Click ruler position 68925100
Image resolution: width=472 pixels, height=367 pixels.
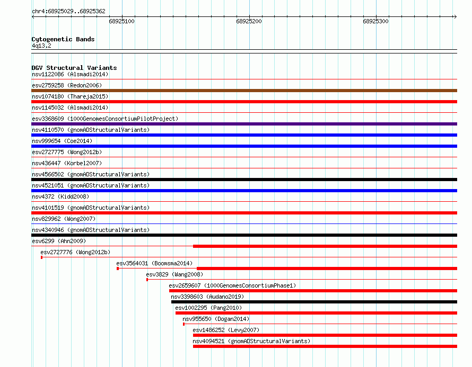(121, 21)
